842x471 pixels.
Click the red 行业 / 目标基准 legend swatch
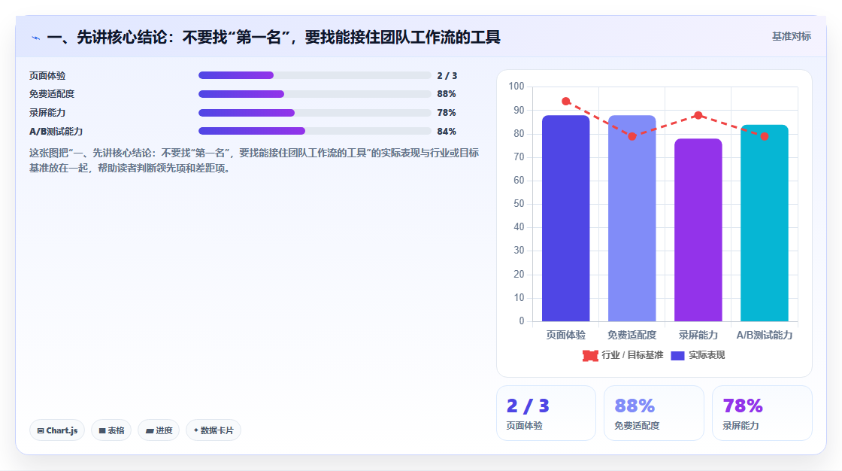tap(590, 355)
